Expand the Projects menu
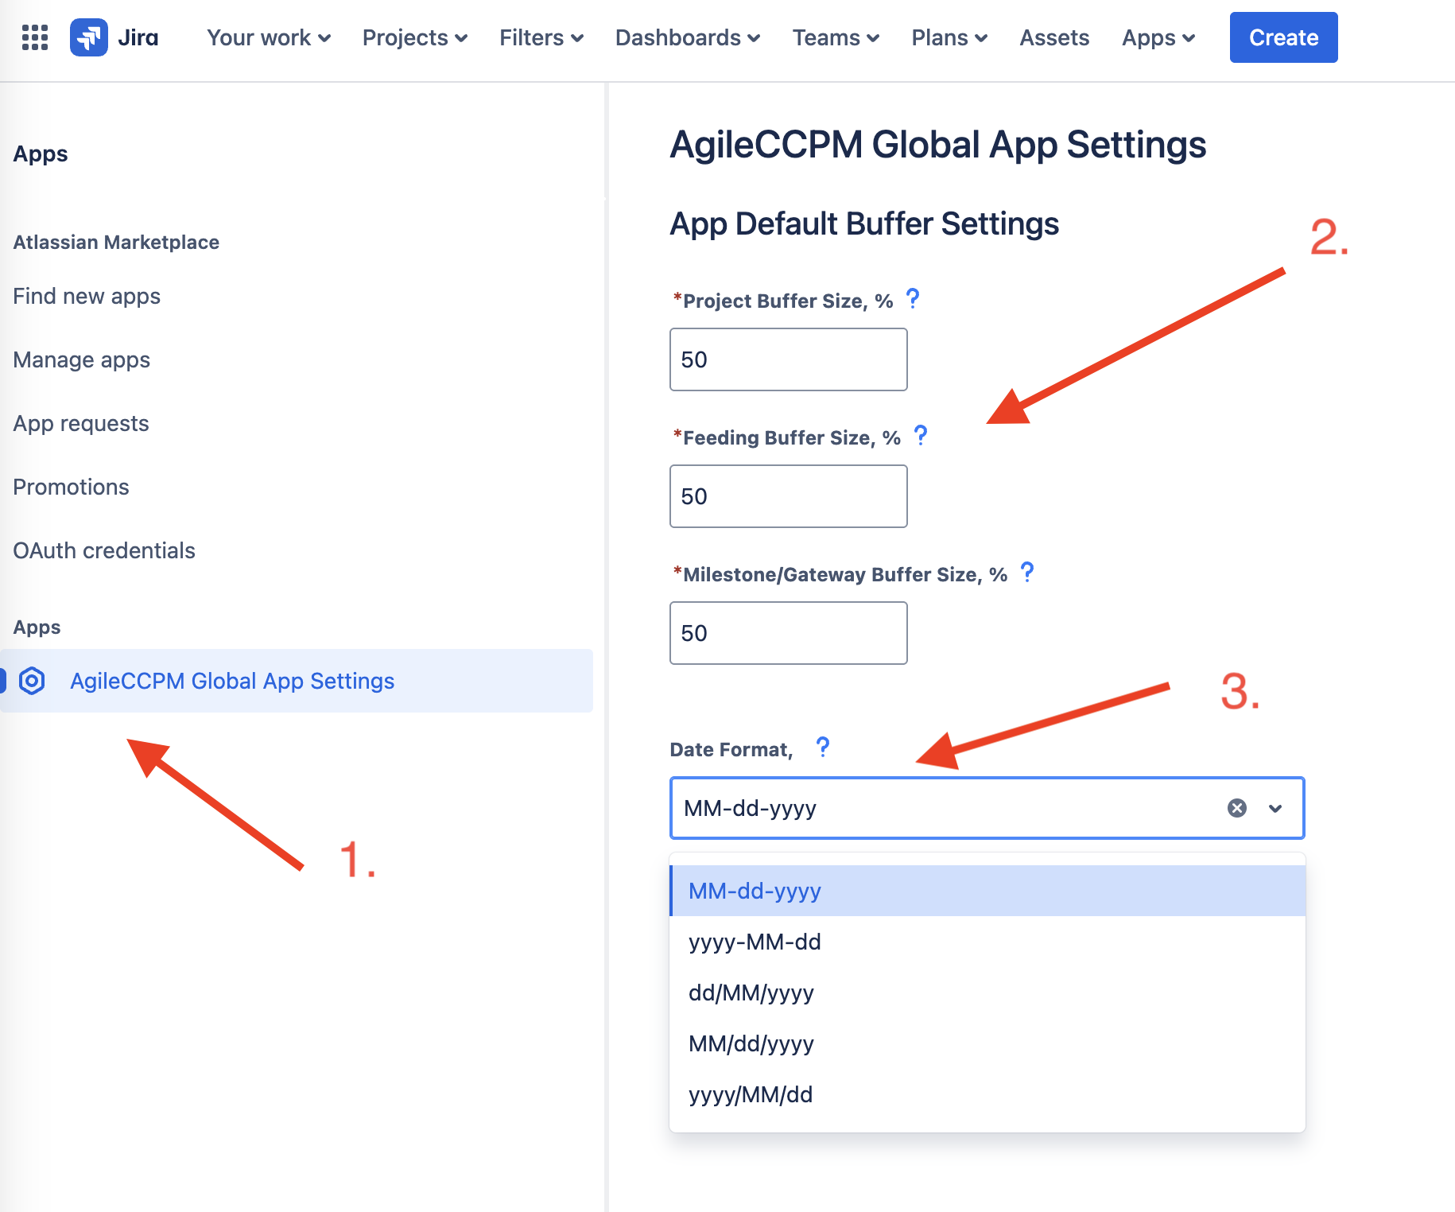Screen dimensions: 1455x1212 [415, 37]
